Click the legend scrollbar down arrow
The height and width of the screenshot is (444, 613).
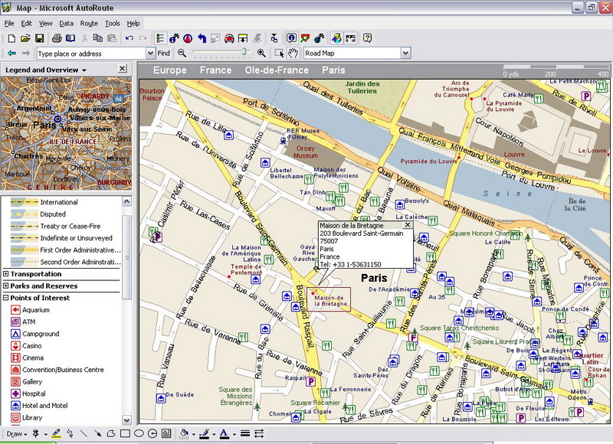pos(126,420)
